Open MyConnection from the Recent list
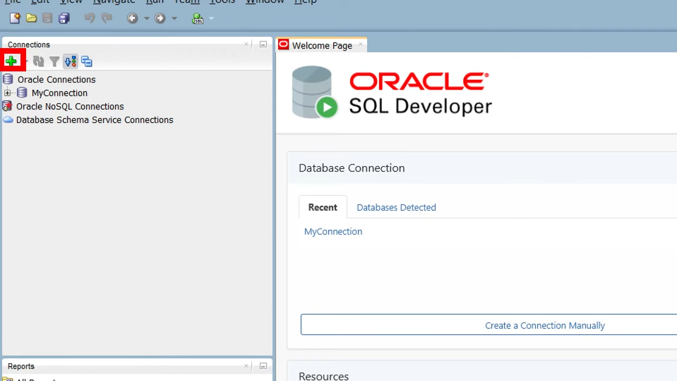Image resolution: width=677 pixels, height=381 pixels. pyautogui.click(x=333, y=231)
